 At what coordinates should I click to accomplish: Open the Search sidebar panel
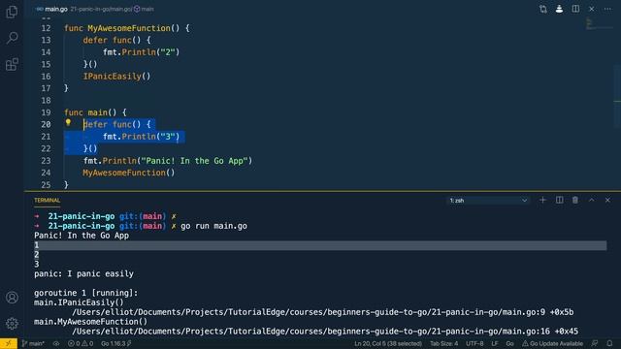point(12,38)
